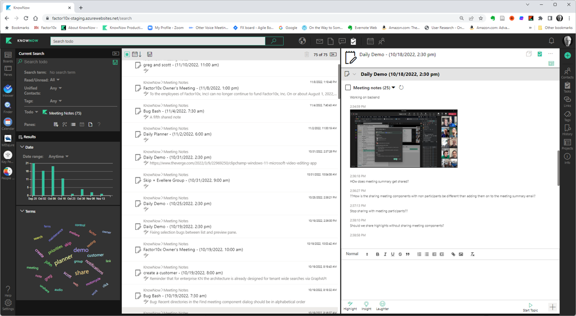Open the Tags panel on right sidebar

tap(567, 116)
